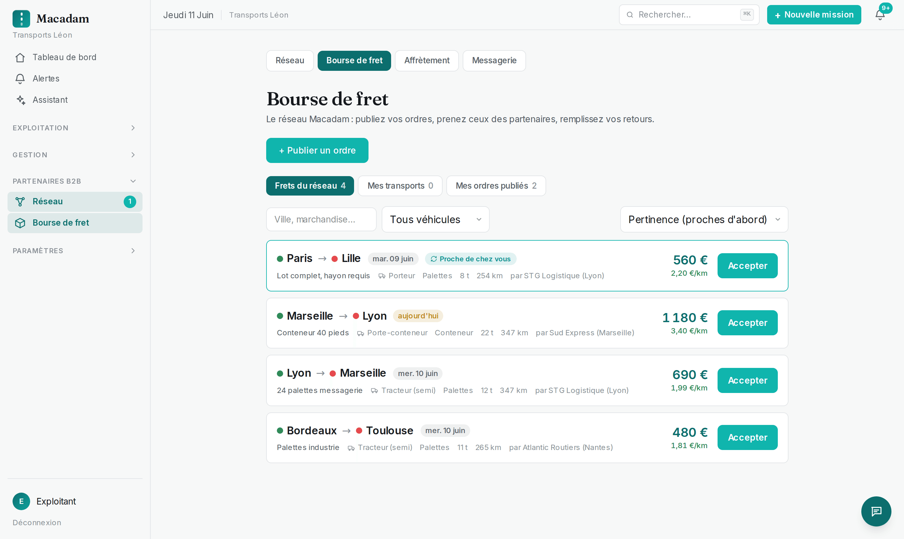Expand the PARAMÈTRES section

[x=75, y=251]
